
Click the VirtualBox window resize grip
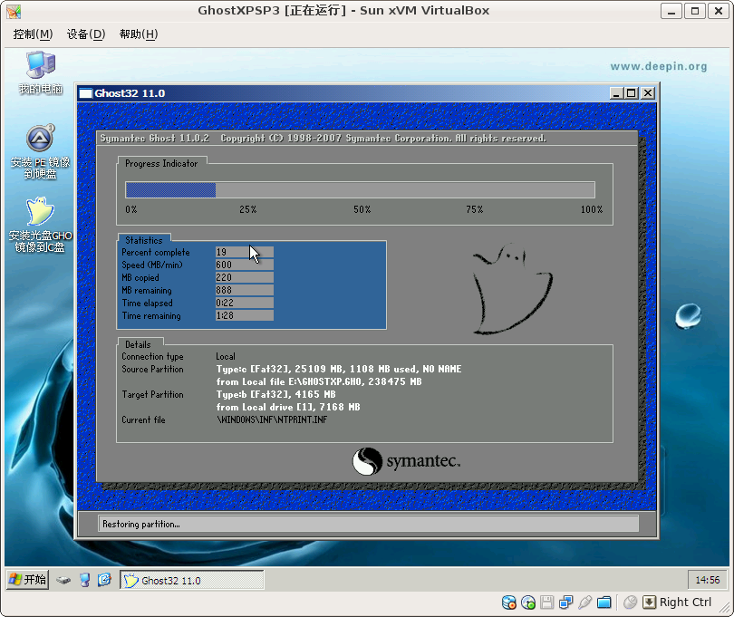tap(725, 608)
